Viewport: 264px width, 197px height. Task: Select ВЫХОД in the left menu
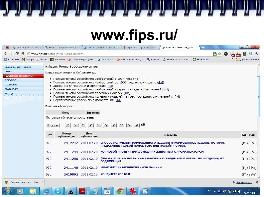[23, 93]
